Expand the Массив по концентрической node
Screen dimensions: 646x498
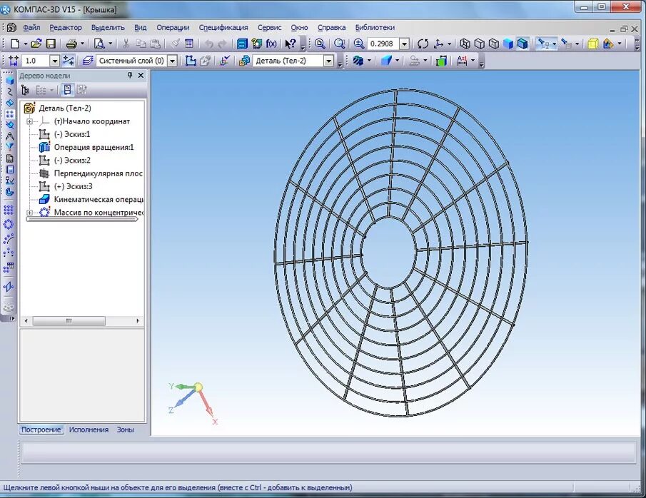(x=30, y=213)
